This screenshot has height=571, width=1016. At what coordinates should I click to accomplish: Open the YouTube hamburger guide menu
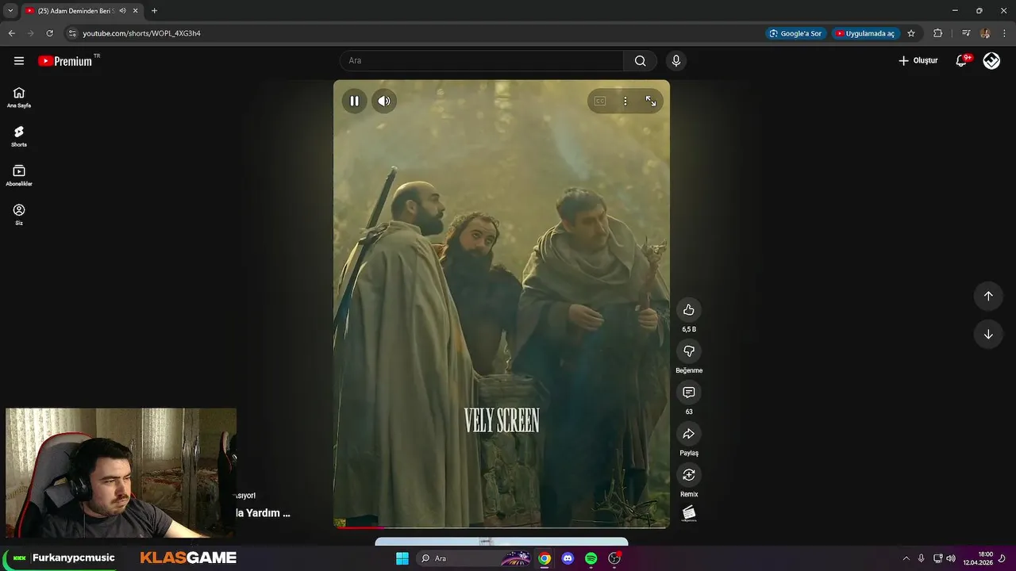[19, 60]
